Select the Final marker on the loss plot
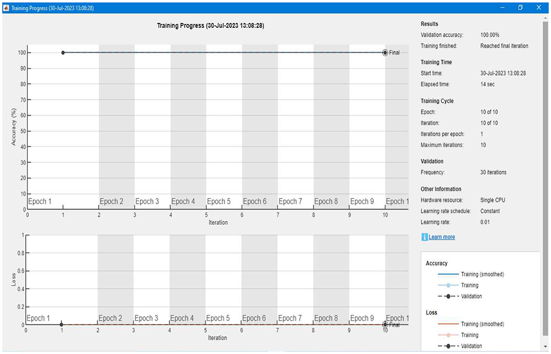551x354 pixels. click(385, 324)
